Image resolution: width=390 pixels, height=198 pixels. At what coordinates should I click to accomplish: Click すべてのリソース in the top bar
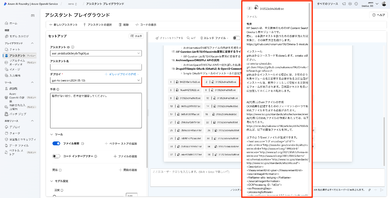328,4
